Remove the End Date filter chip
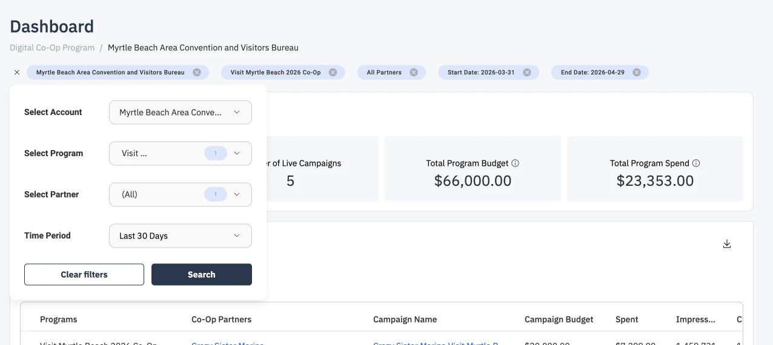773x345 pixels. (637, 73)
